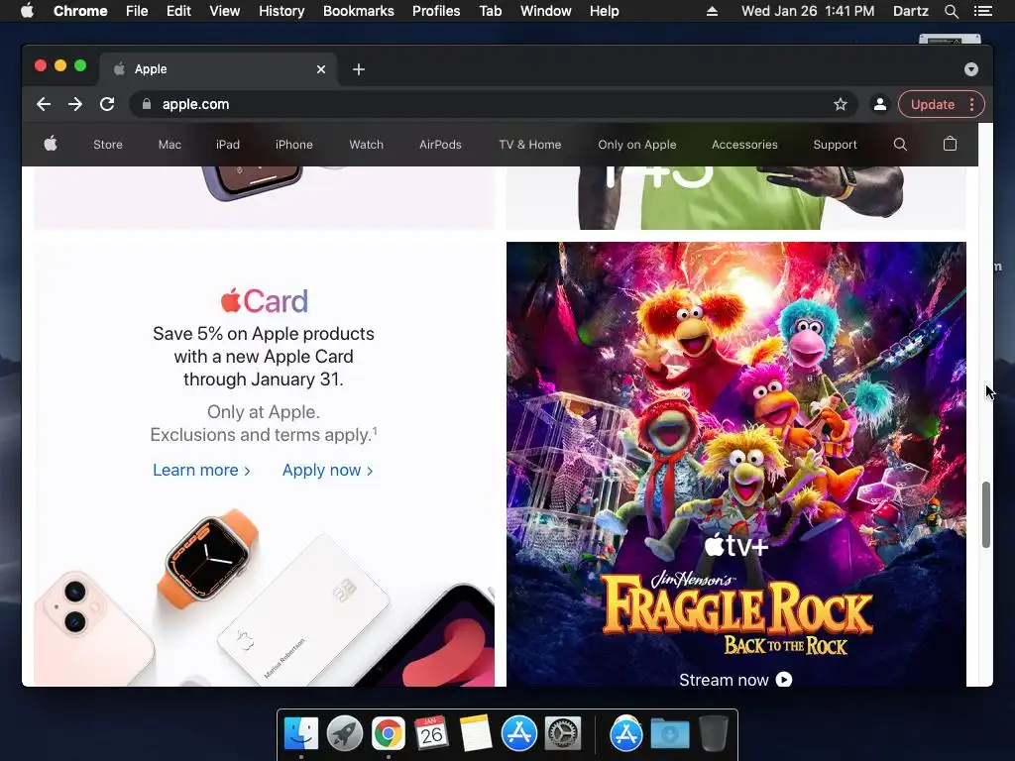
Task: Open the Control Center menu bar icon
Action: (982, 11)
